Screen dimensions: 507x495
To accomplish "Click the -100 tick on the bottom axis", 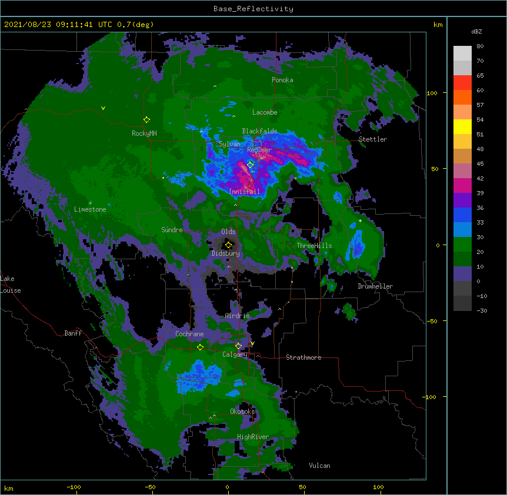I will pyautogui.click(x=74, y=487).
